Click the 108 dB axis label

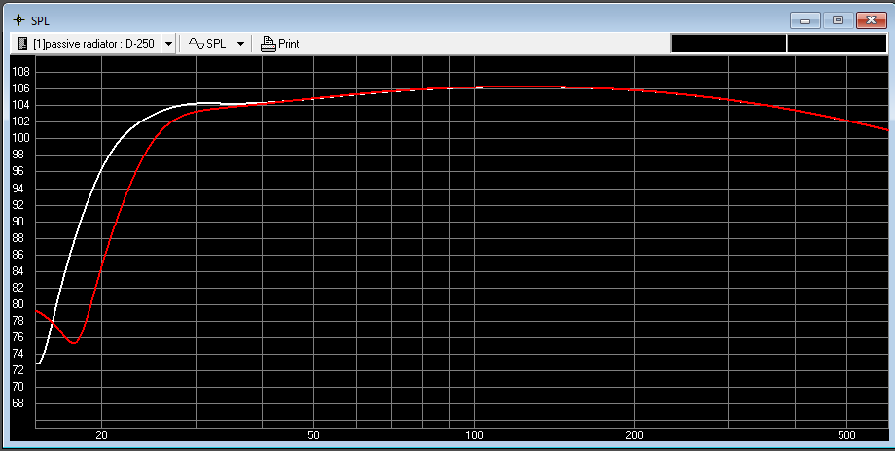click(x=20, y=72)
